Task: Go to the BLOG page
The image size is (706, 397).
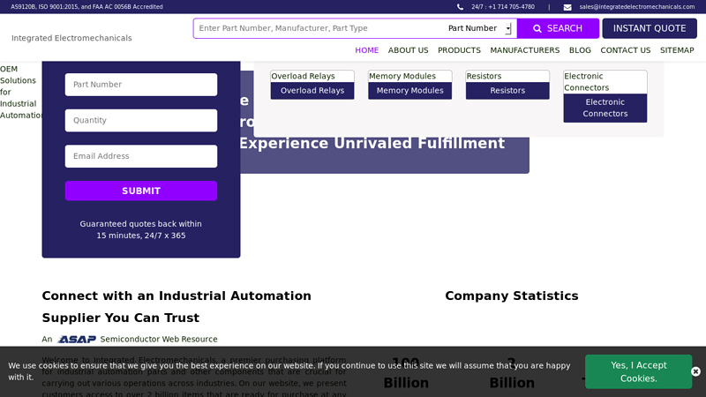Action: 580,50
